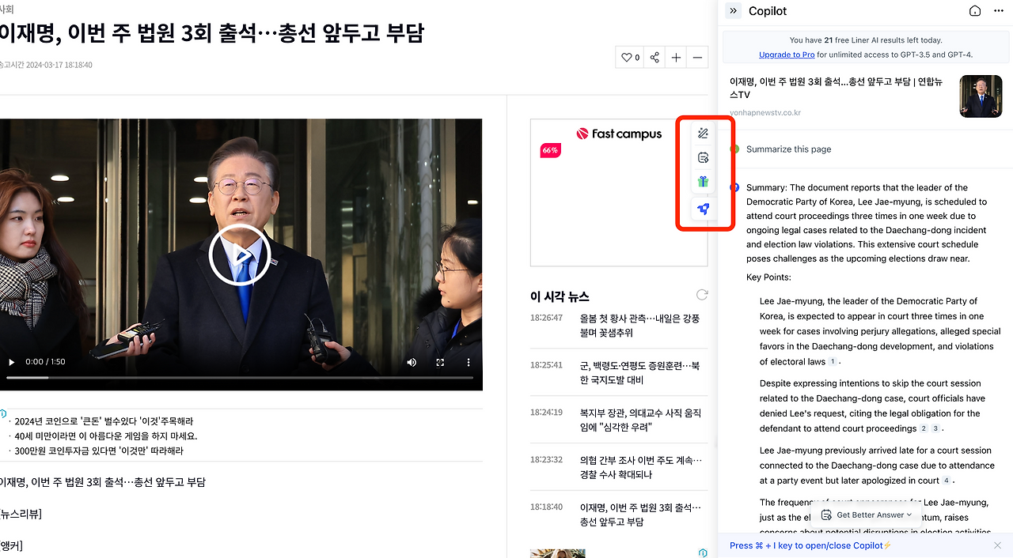Open the clipboard notes tool in Liner sidebar
The width and height of the screenshot is (1013, 558).
click(703, 156)
